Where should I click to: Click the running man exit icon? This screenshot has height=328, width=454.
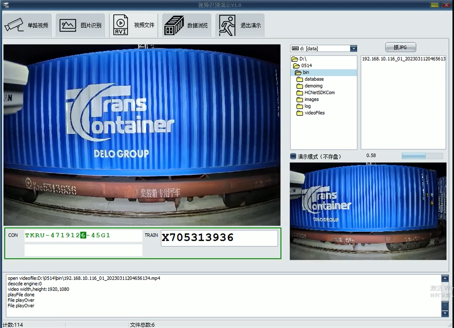(x=227, y=25)
